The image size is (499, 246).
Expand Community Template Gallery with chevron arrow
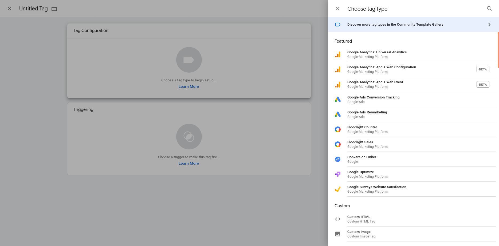489,25
